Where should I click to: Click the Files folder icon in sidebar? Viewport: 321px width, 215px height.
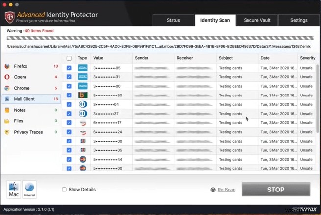[x=7, y=121]
